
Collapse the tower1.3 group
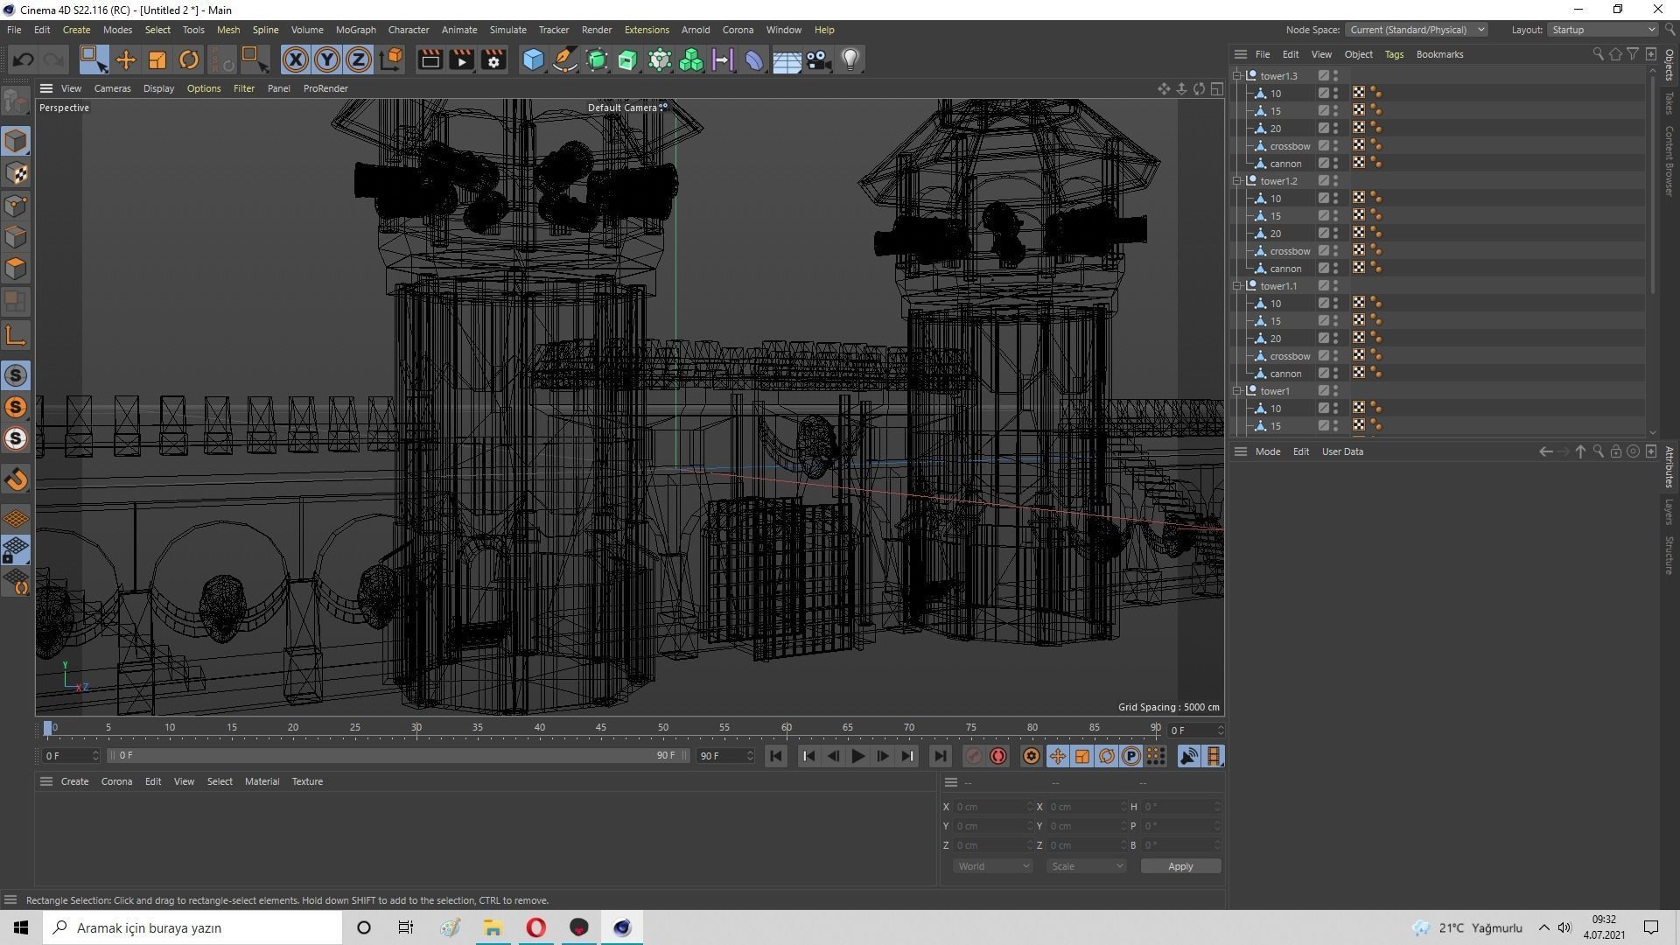pos(1237,76)
